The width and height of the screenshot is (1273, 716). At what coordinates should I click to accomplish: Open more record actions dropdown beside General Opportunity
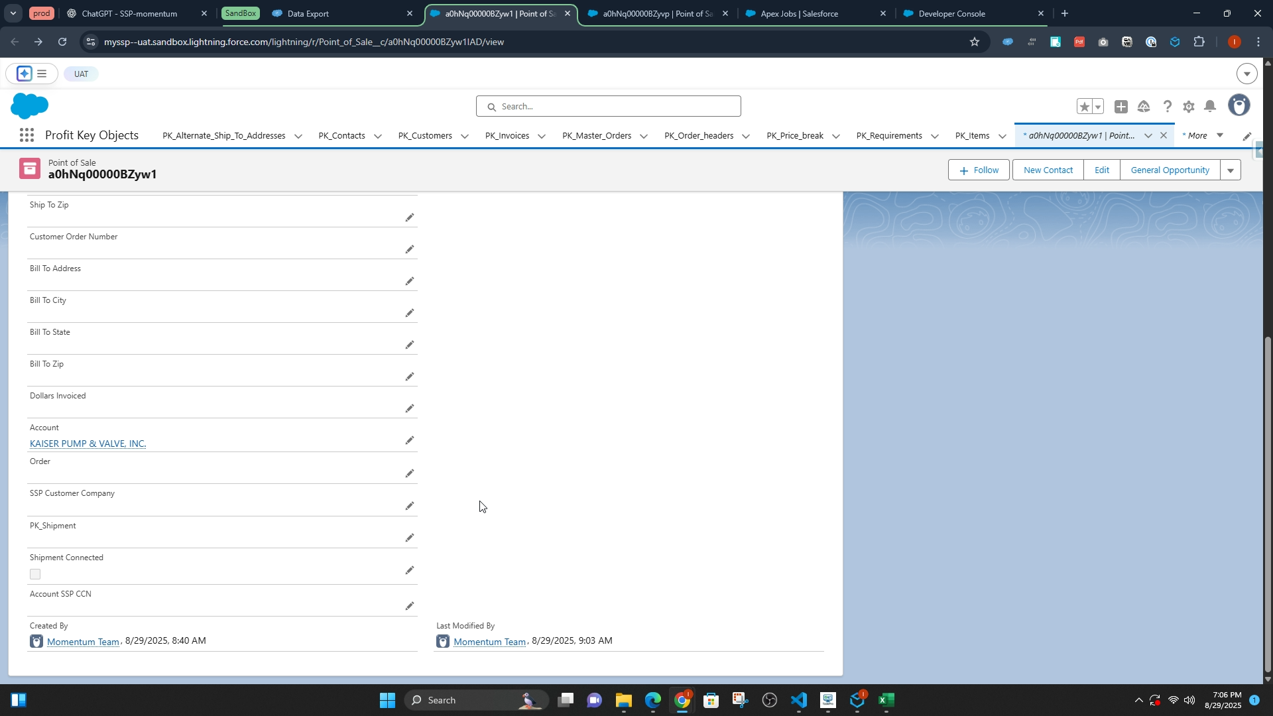tap(1231, 170)
